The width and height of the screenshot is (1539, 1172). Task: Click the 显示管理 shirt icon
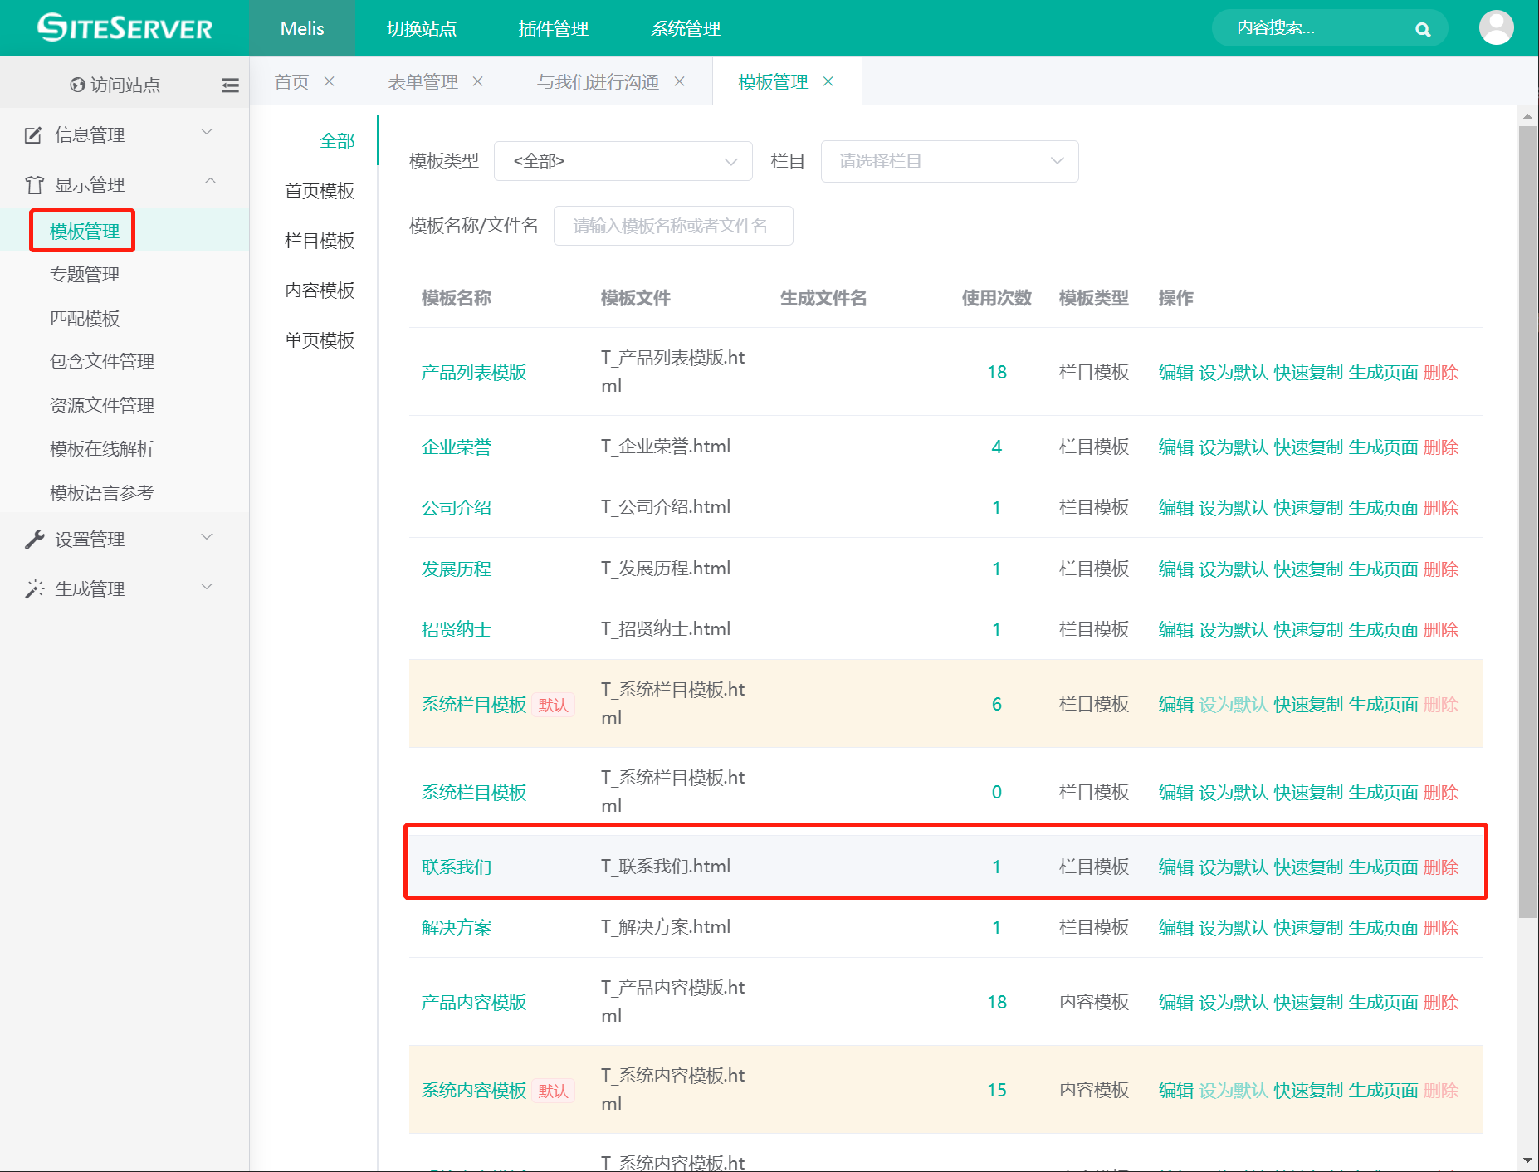(x=33, y=185)
